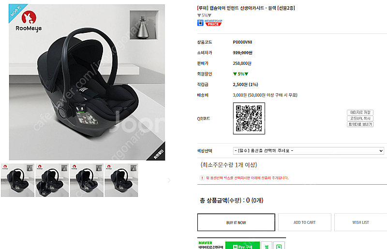Click the red exclamation notice icon
This screenshot has width=387, height=249.
click(202, 178)
